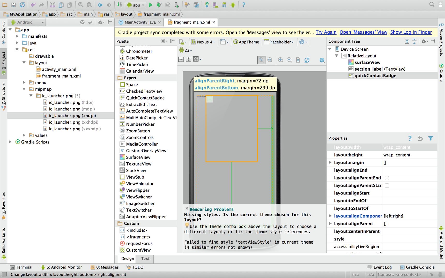
Task: Open the app run configuration dropdown
Action: [136, 5]
